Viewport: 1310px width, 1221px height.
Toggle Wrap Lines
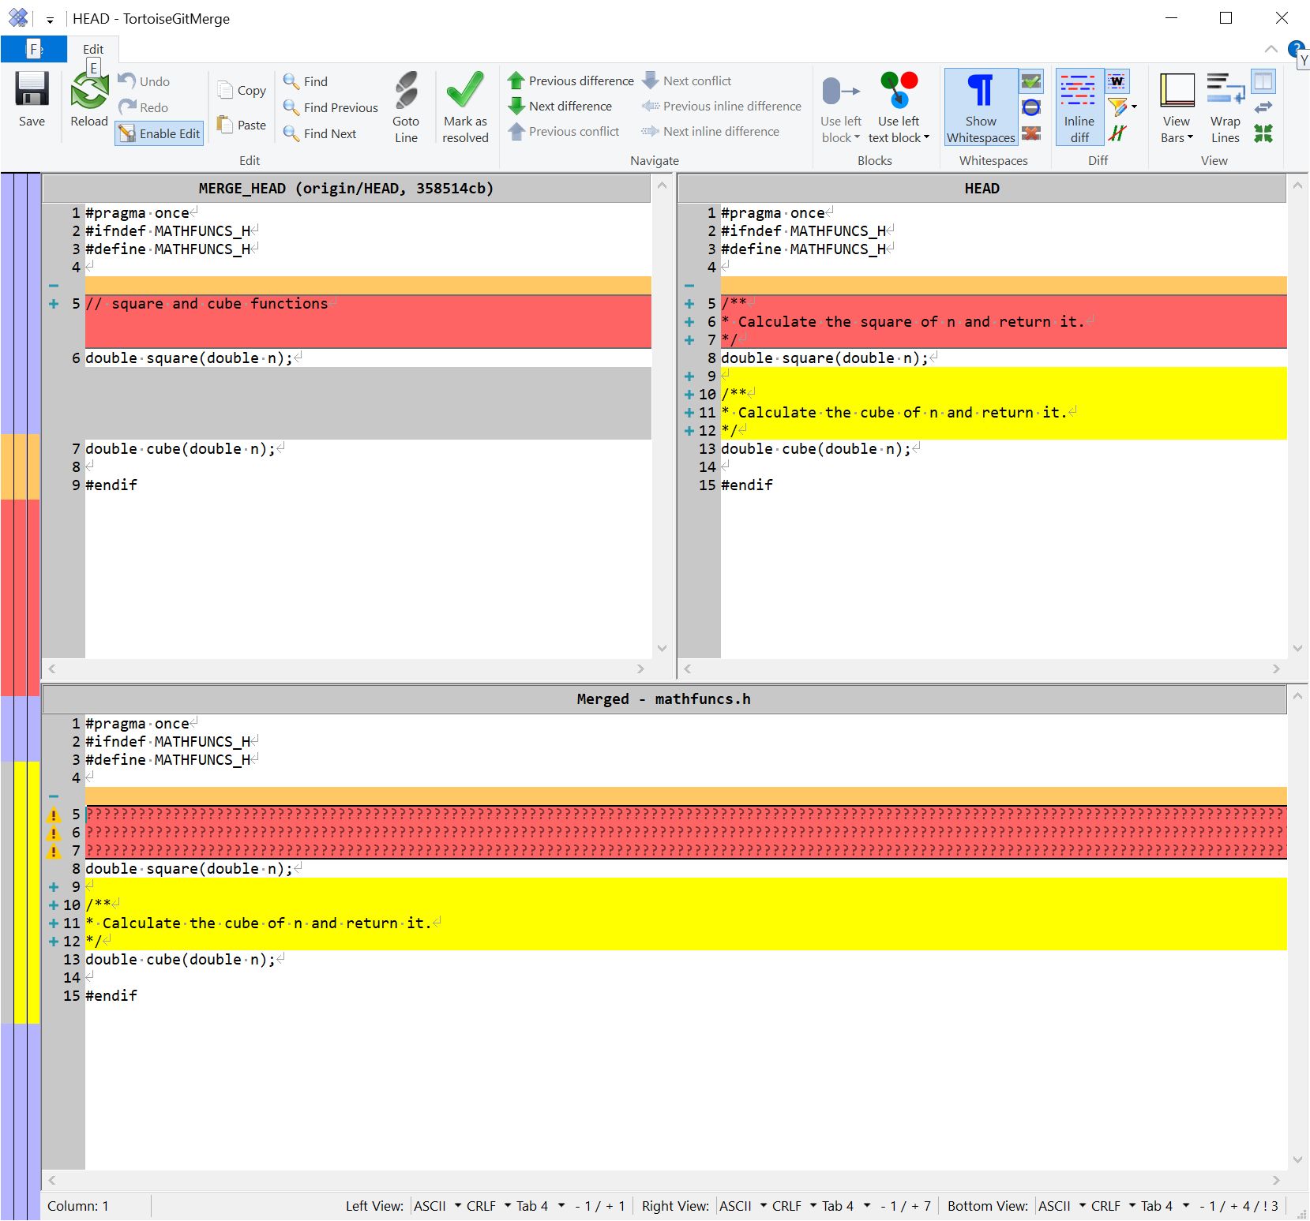[x=1225, y=107]
